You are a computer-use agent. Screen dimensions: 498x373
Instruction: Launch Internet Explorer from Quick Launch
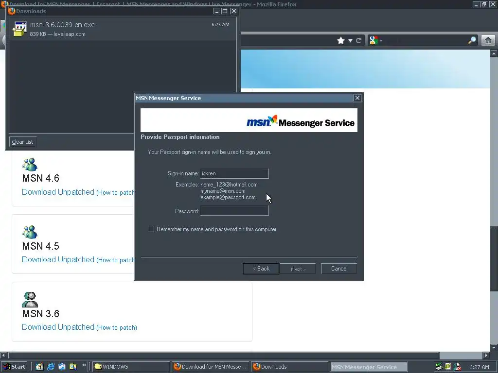(x=51, y=367)
